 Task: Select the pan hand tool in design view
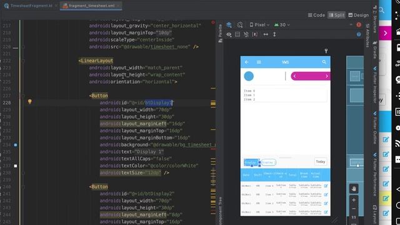coord(354,189)
